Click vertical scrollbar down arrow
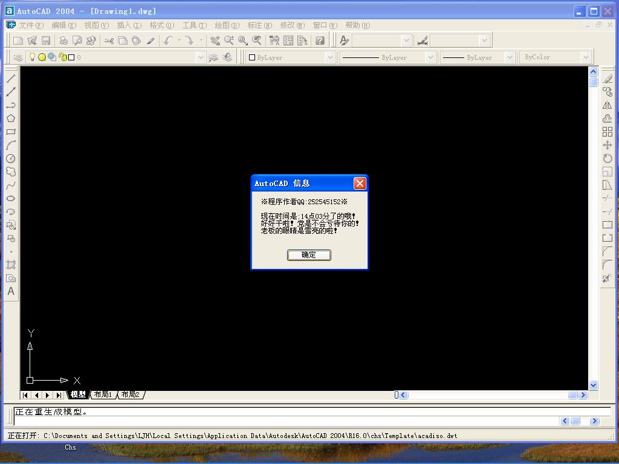Screen dimensions: 619x464 click(593, 385)
